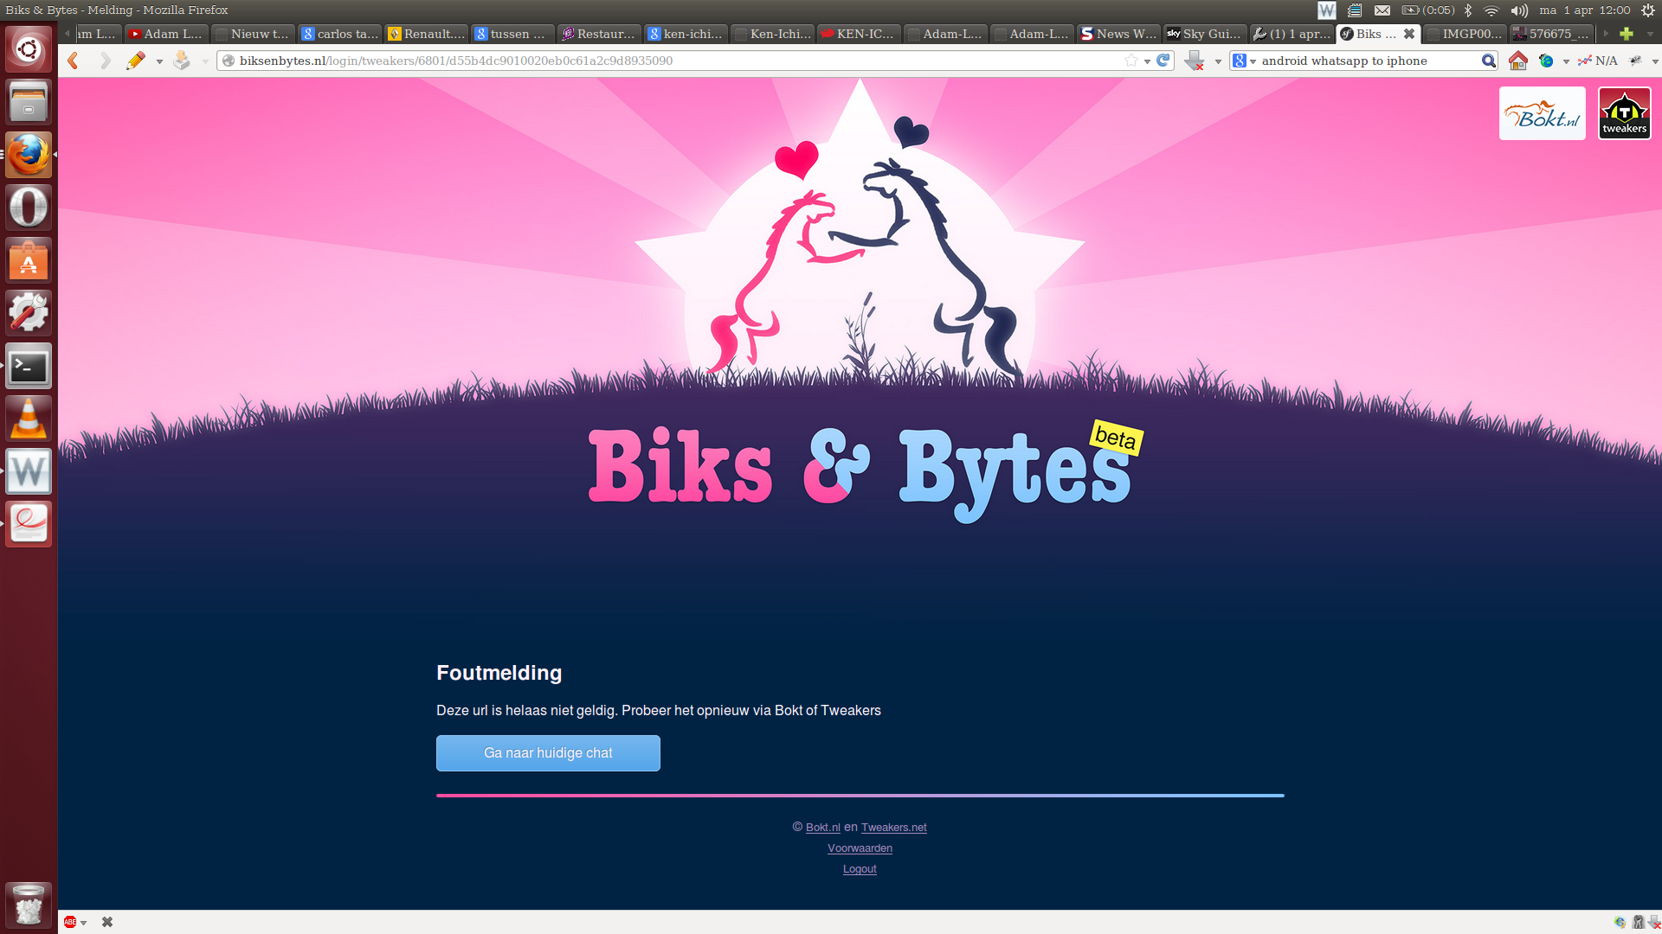Screen dimensions: 1662x934
Task: Switch to the Nieuw t... tab
Action: coord(253,34)
